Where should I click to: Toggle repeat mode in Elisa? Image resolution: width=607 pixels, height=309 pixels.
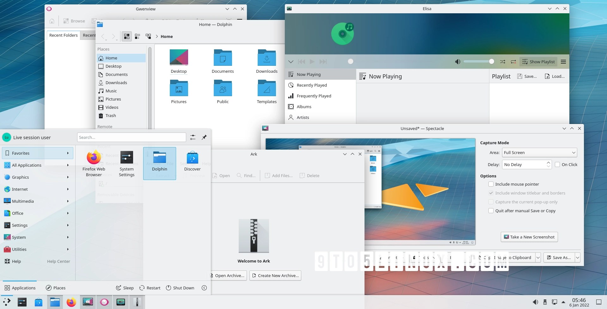click(x=513, y=62)
